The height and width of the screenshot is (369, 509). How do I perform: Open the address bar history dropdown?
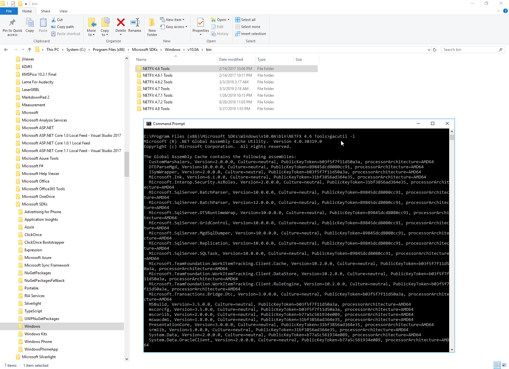[429, 50]
